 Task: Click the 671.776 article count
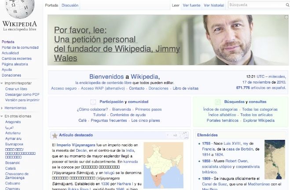[243, 88]
